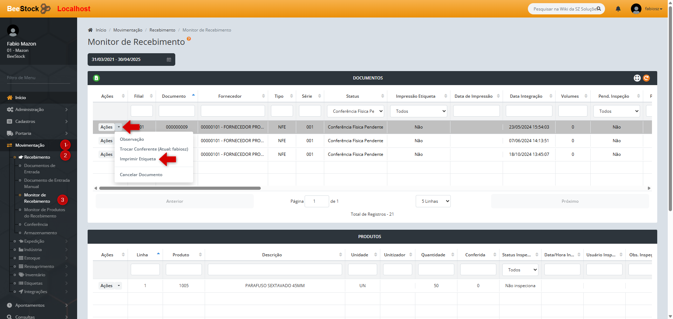Open Conferência link in the sidebar

tap(36, 224)
